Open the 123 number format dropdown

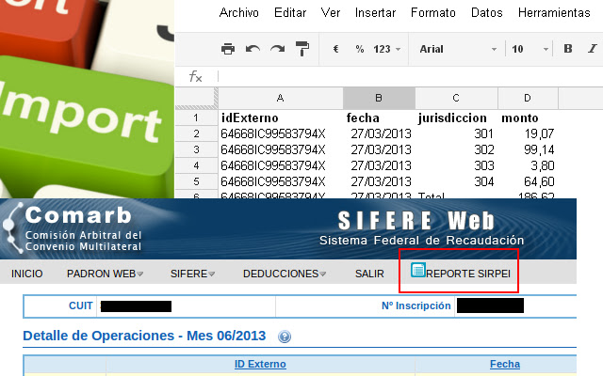click(x=387, y=49)
